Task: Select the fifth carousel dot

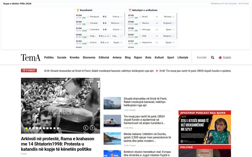Action: pos(41,128)
